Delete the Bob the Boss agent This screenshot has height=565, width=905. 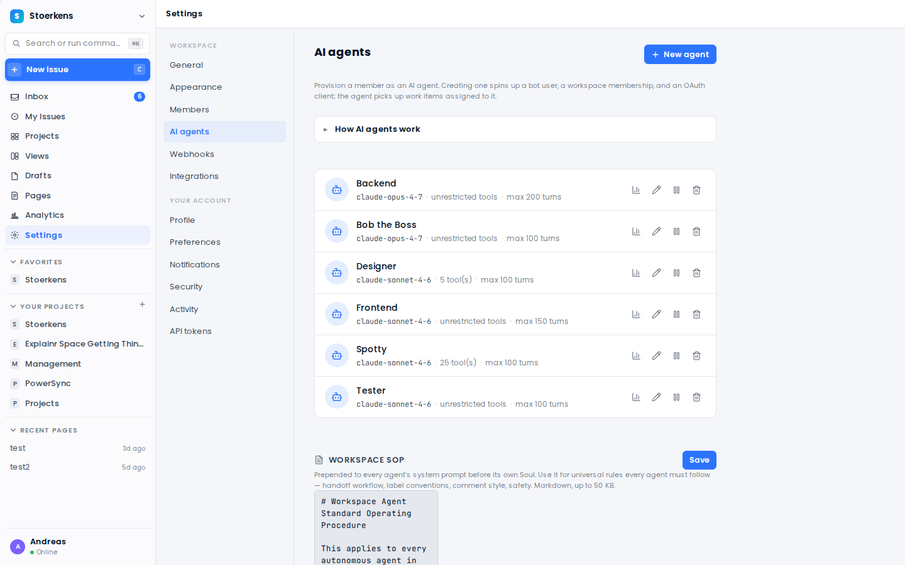pyautogui.click(x=696, y=232)
